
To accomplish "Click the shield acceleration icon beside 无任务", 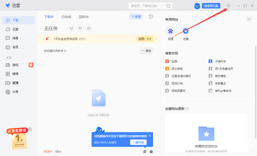I will [x=71, y=28].
